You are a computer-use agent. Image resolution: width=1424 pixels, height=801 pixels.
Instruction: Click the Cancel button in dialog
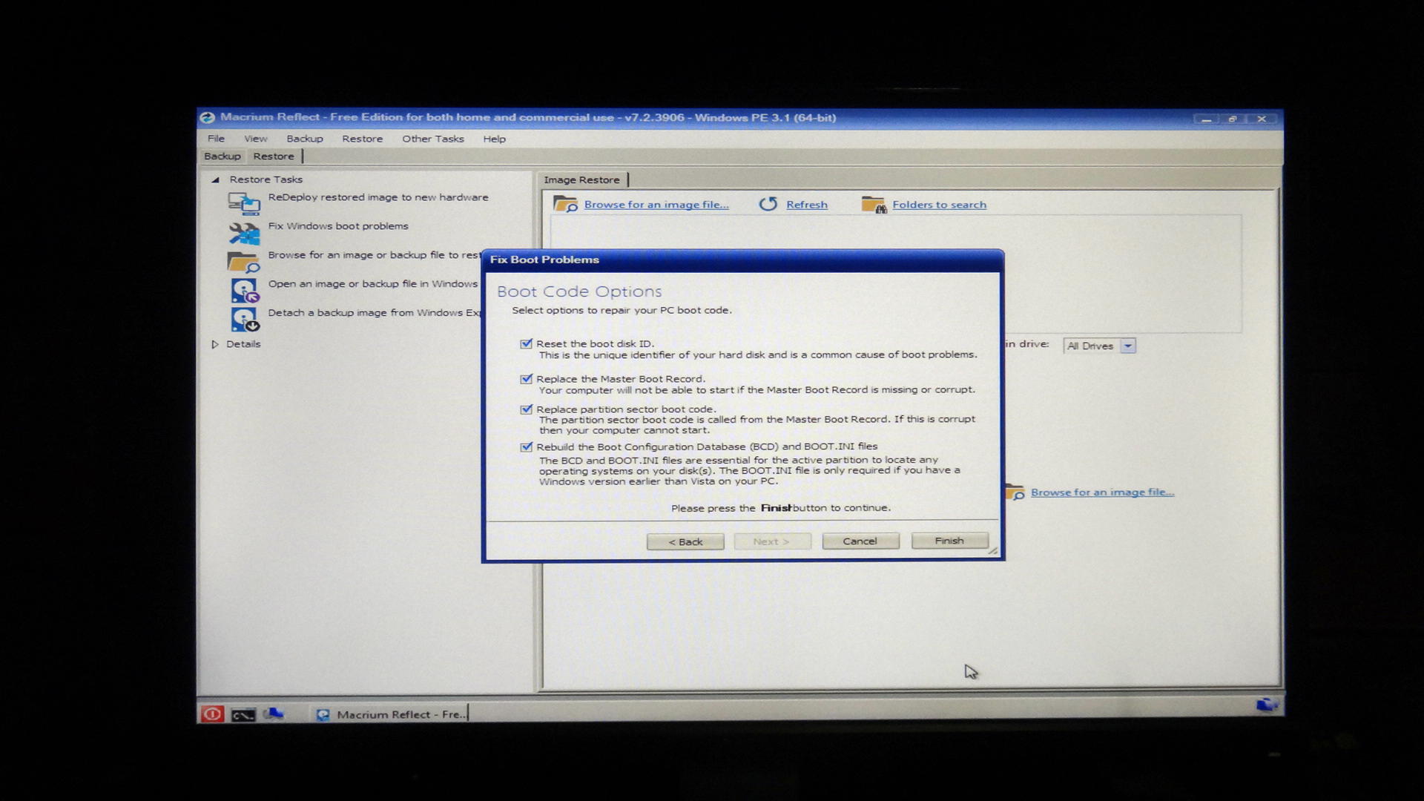point(860,541)
